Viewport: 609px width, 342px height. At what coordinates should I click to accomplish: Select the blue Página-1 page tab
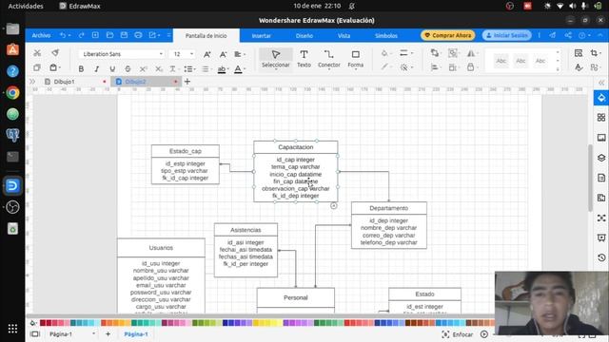tap(136, 333)
